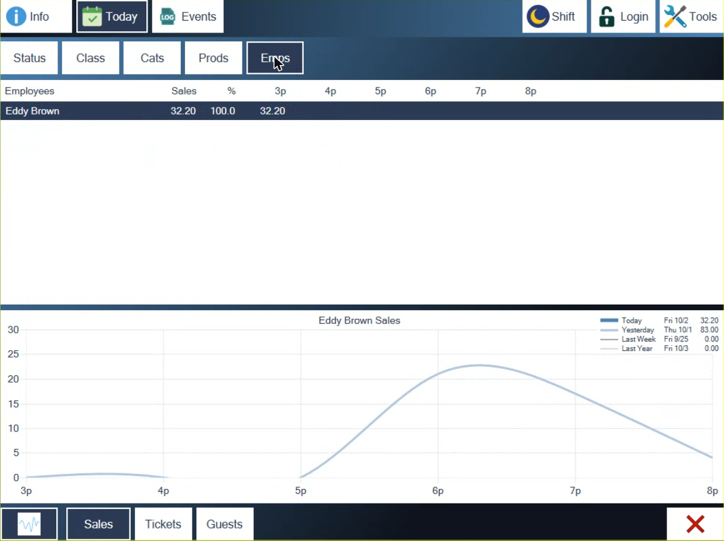
Task: Click the 4p column header
Action: click(330, 91)
